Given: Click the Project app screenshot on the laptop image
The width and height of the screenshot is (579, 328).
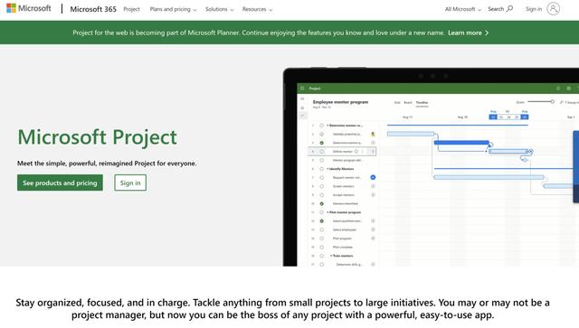Looking at the screenshot, I should click(438, 174).
